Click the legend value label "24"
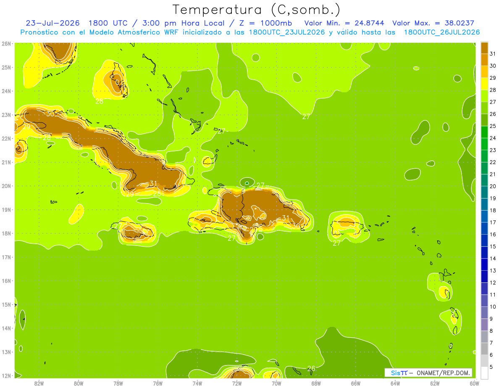The image size is (504, 389). [x=493, y=138]
